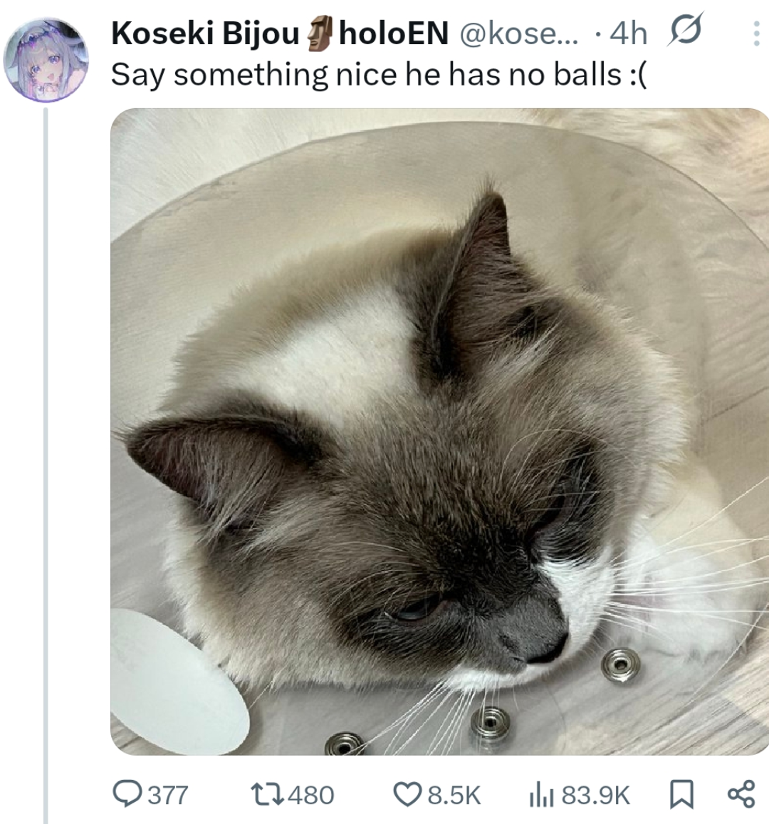Image resolution: width=769 pixels, height=824 pixels.
Task: Open the cat photo in full view
Action: pyautogui.click(x=439, y=431)
